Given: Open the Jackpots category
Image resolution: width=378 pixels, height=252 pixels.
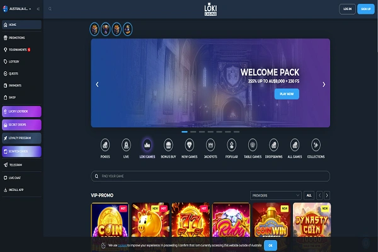Looking at the screenshot, I should click(210, 145).
